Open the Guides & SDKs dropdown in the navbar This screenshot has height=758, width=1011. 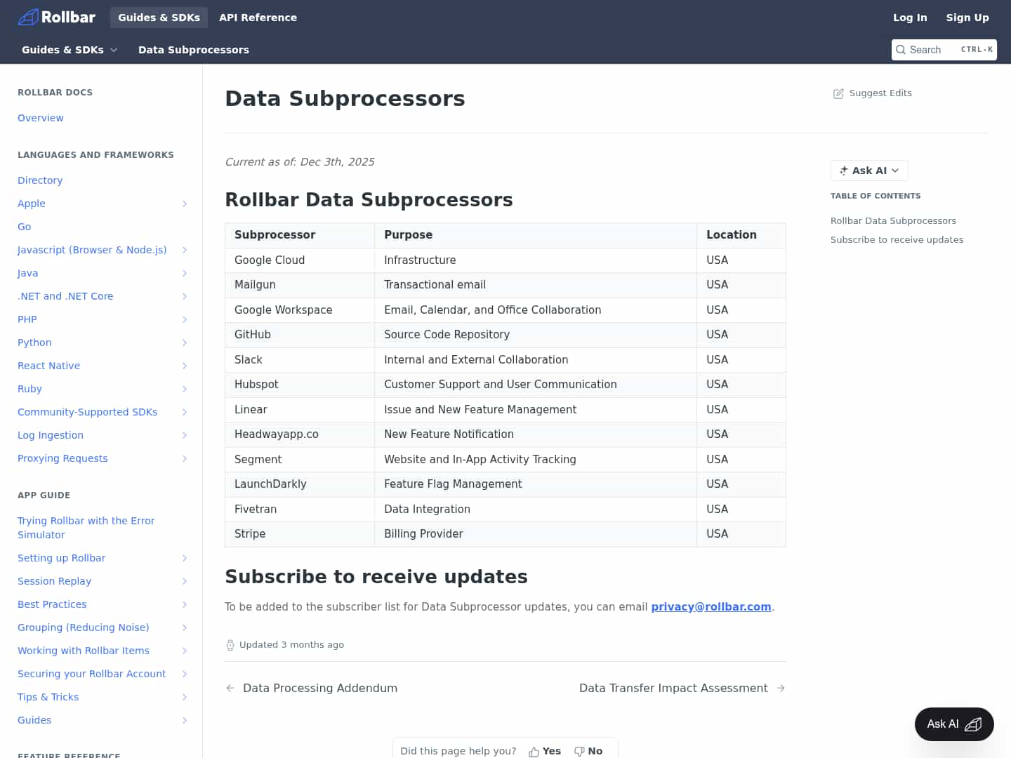click(69, 50)
